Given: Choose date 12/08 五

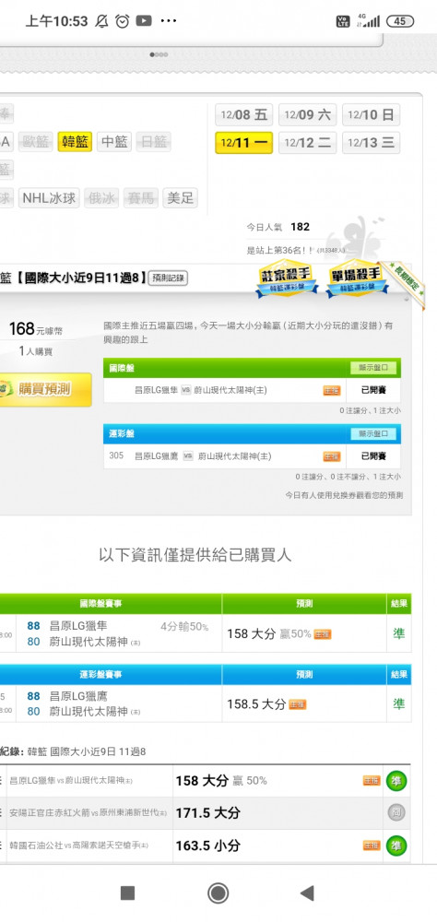Looking at the screenshot, I should pyautogui.click(x=244, y=114).
